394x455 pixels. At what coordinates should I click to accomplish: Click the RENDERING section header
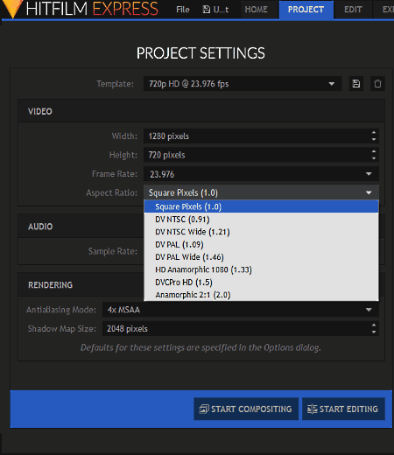click(50, 285)
